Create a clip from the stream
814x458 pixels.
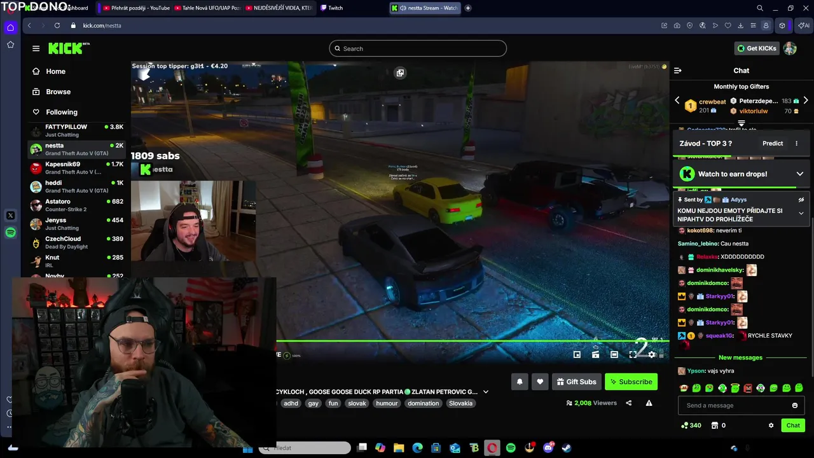coord(595,354)
